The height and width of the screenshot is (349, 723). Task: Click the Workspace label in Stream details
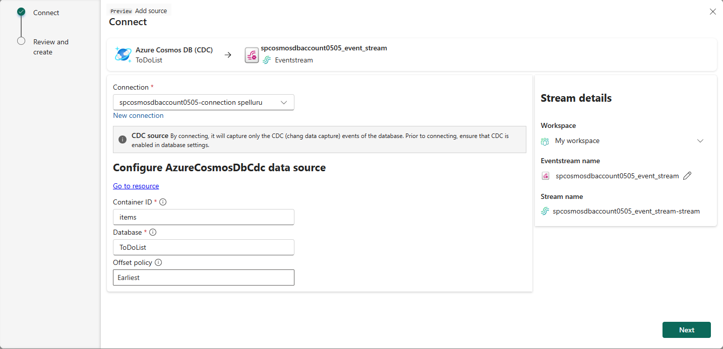(x=558, y=125)
